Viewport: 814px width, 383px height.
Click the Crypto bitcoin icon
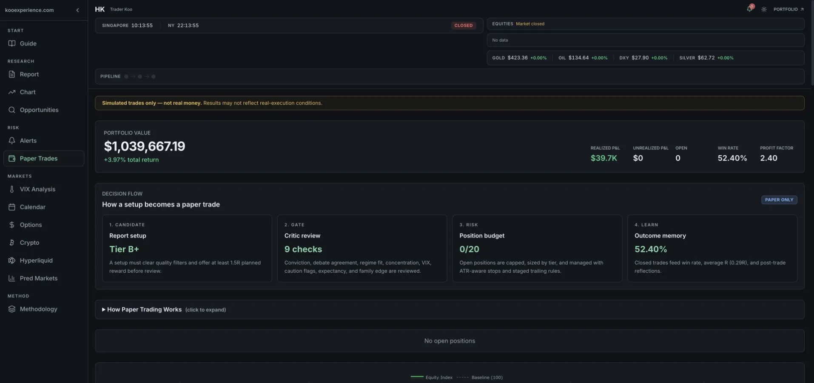(x=12, y=243)
